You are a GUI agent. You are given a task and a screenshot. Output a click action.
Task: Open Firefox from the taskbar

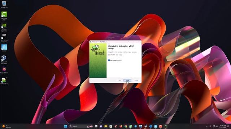[x=121, y=126]
